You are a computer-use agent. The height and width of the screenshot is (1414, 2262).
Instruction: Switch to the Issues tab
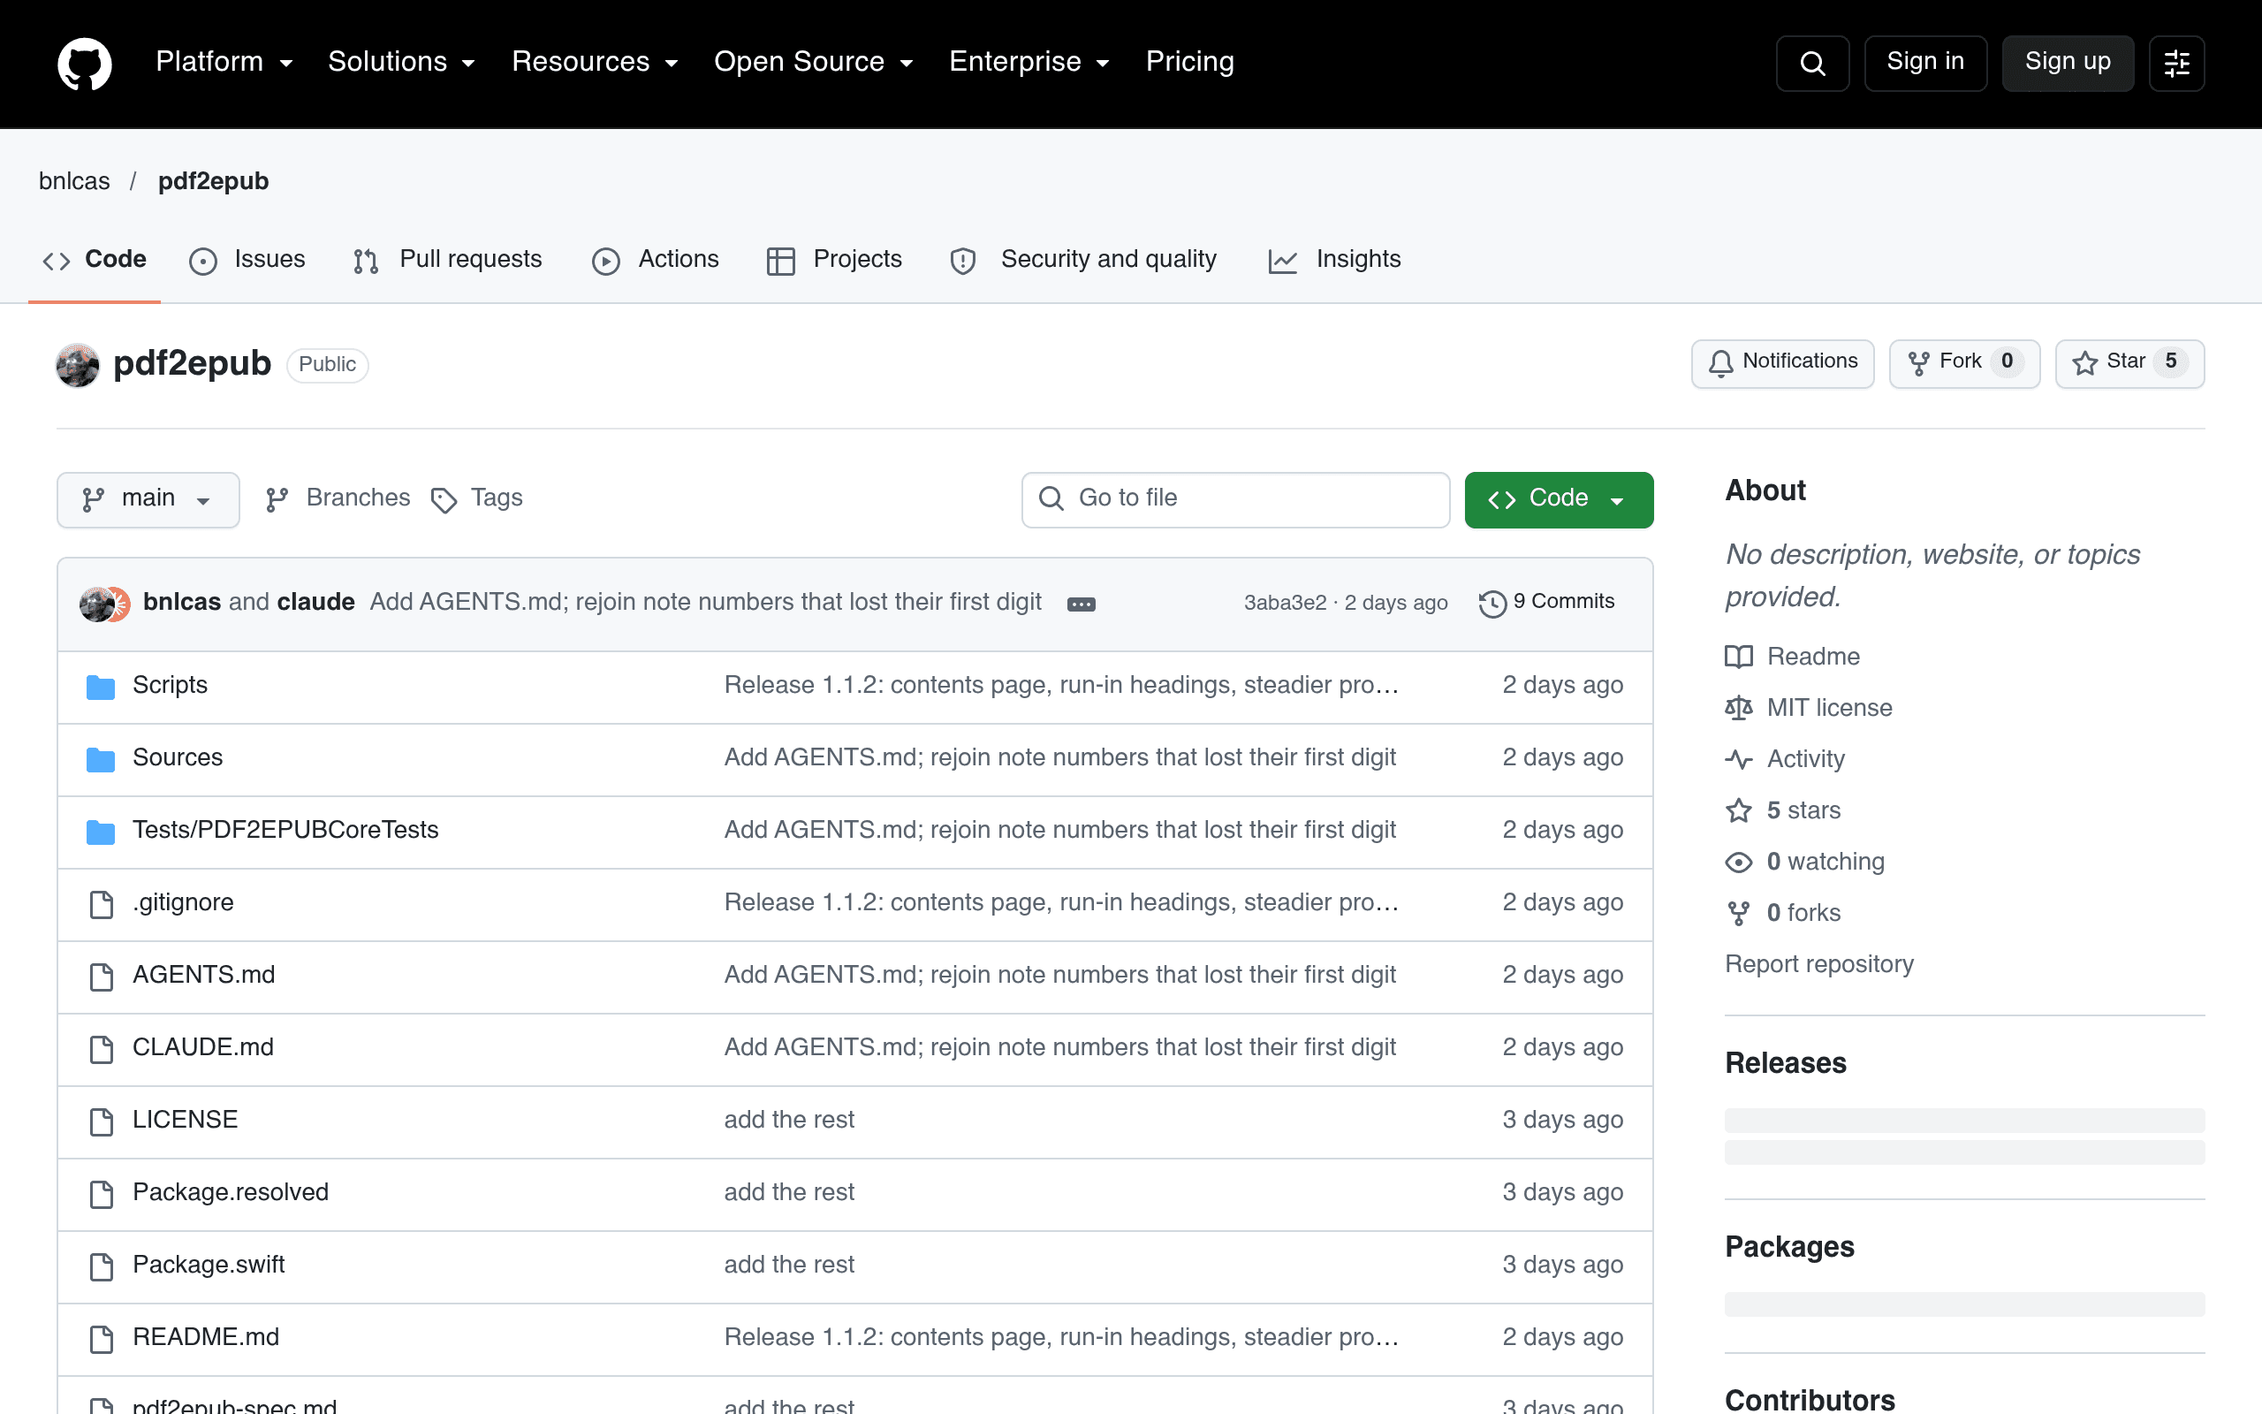click(x=247, y=260)
